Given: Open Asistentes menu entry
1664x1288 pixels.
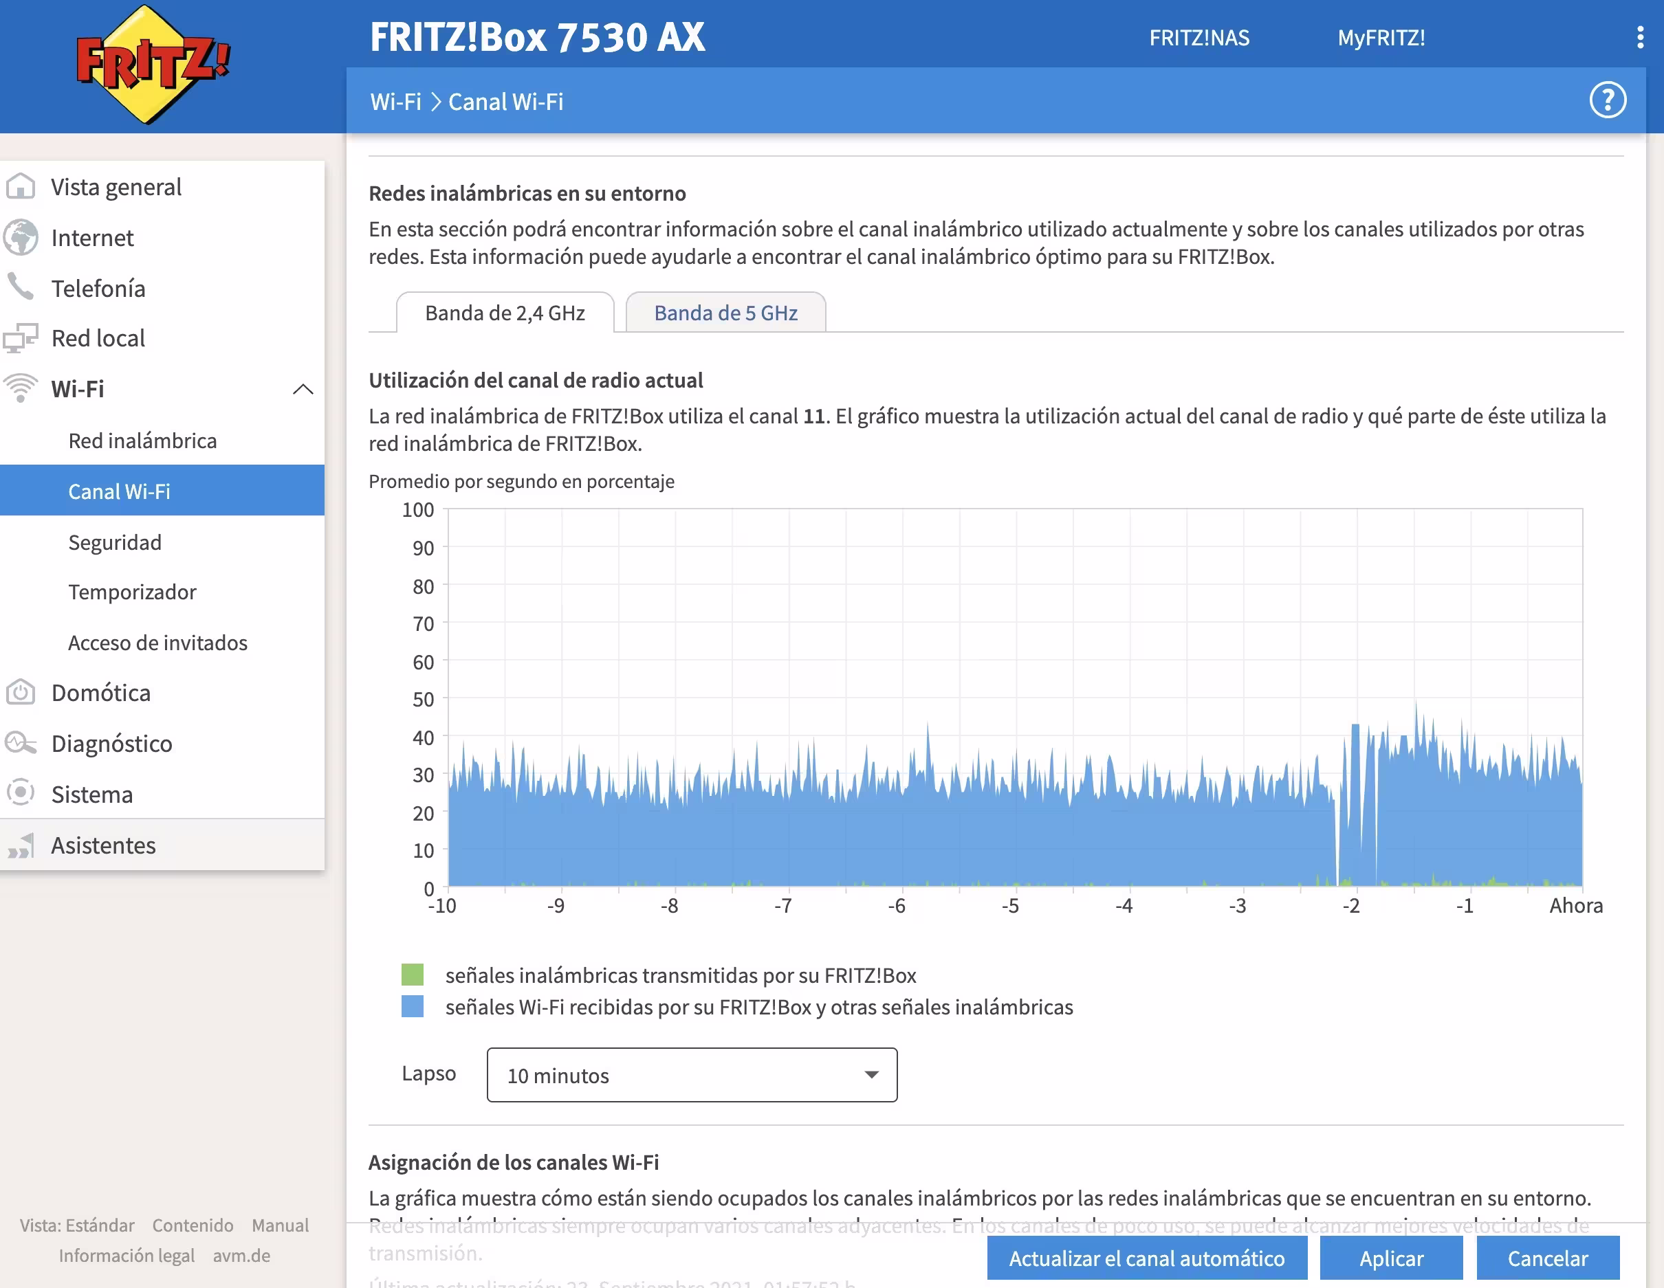Looking at the screenshot, I should [x=162, y=845].
